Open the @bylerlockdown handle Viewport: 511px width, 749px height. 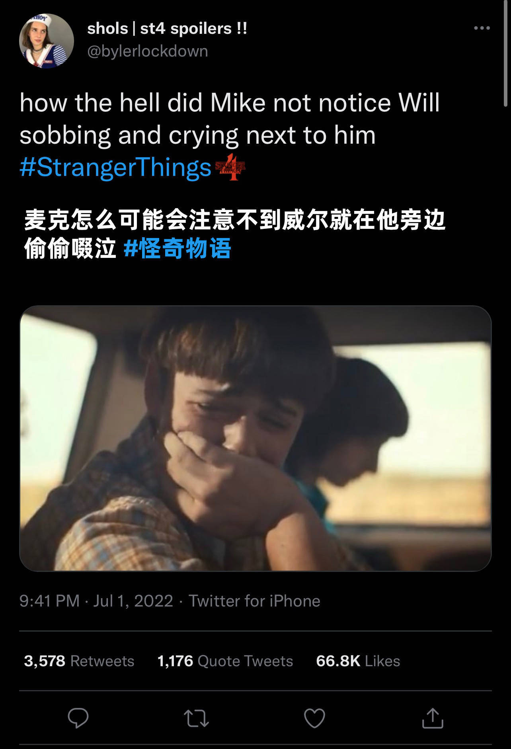tap(148, 51)
